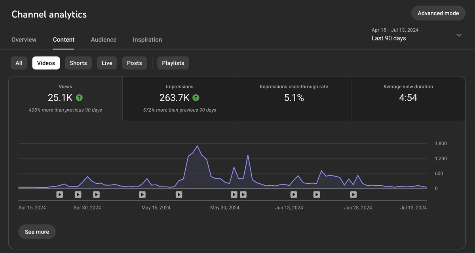Click the video marker just after Apr 30, 2024
475x253 pixels.
tap(96, 194)
